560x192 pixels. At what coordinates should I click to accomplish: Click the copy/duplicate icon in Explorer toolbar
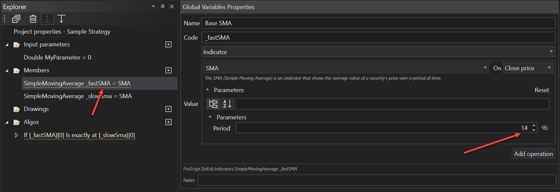click(16, 19)
